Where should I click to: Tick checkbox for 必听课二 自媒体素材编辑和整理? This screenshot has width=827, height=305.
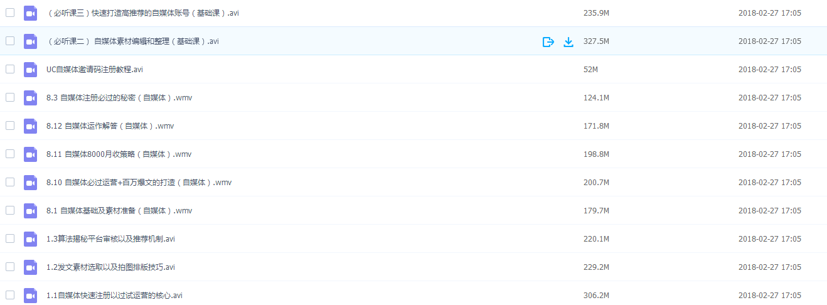pos(10,41)
